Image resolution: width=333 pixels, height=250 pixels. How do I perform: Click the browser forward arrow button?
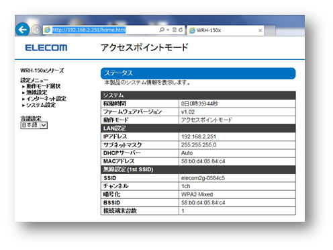coord(36,30)
